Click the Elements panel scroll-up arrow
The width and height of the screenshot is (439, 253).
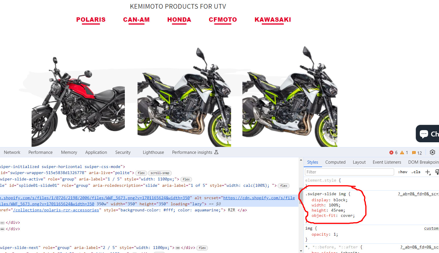click(301, 160)
